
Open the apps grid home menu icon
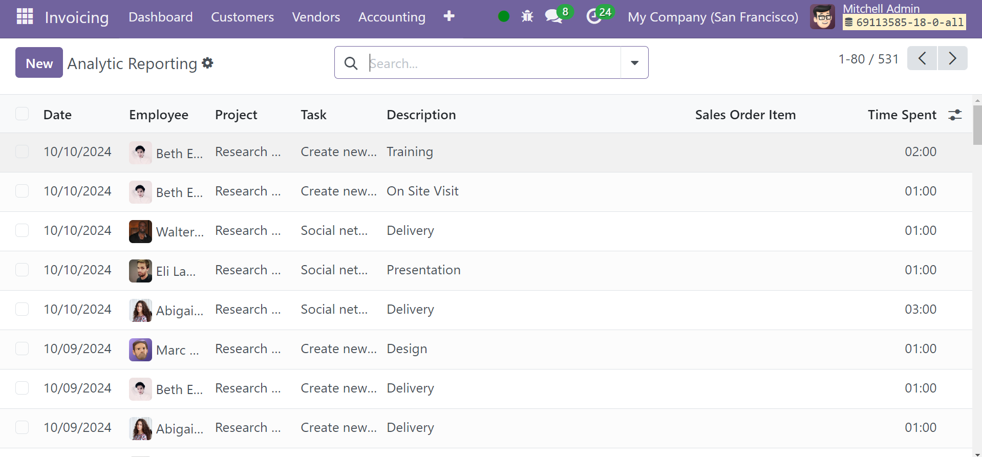point(25,16)
